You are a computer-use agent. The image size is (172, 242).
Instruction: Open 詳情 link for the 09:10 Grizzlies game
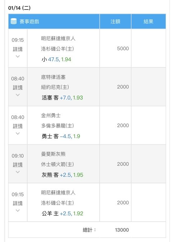pyautogui.click(x=18, y=165)
